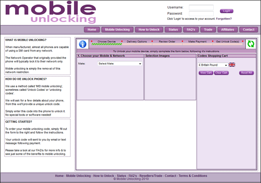
Task: Click the Choose Device progress bar
Action: [x=107, y=44]
